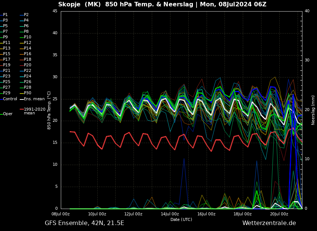Click the Ens. mean legend line swatch
The width and height of the screenshot is (317, 231).
21,99
